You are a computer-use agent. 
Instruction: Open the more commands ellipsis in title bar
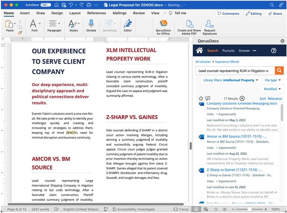[96, 5]
